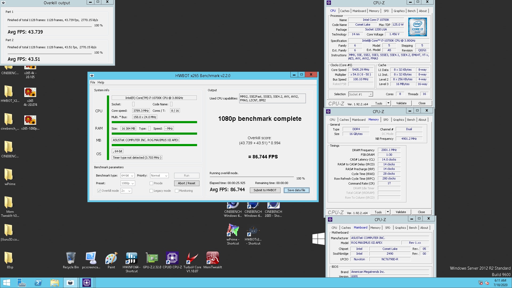The image size is (512, 288).
Task: Open About tab in Memory CPU-Z window
Action: click(x=422, y=120)
